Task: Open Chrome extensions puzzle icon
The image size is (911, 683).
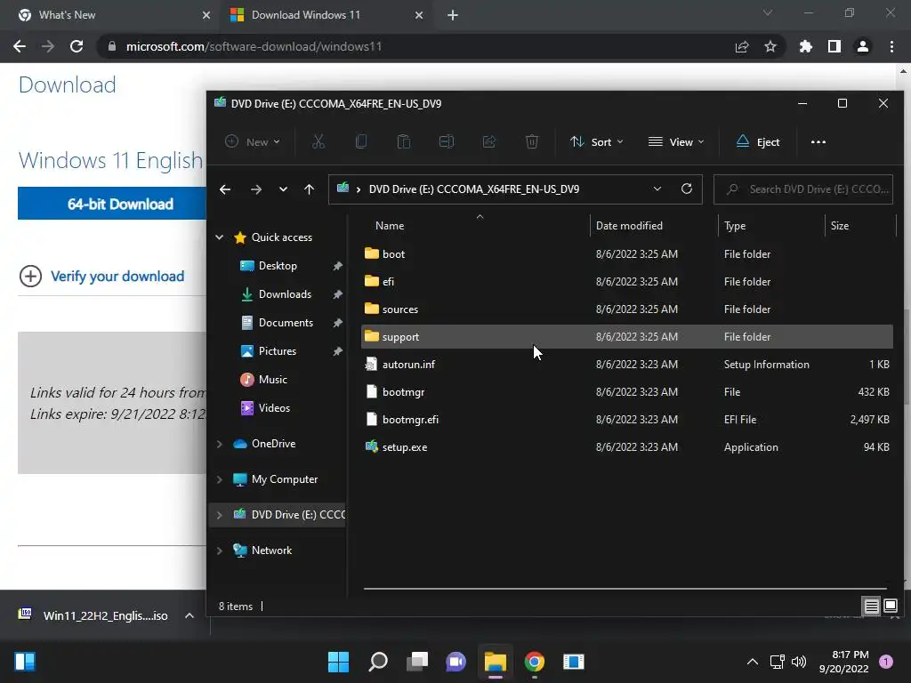Action: pos(806,46)
